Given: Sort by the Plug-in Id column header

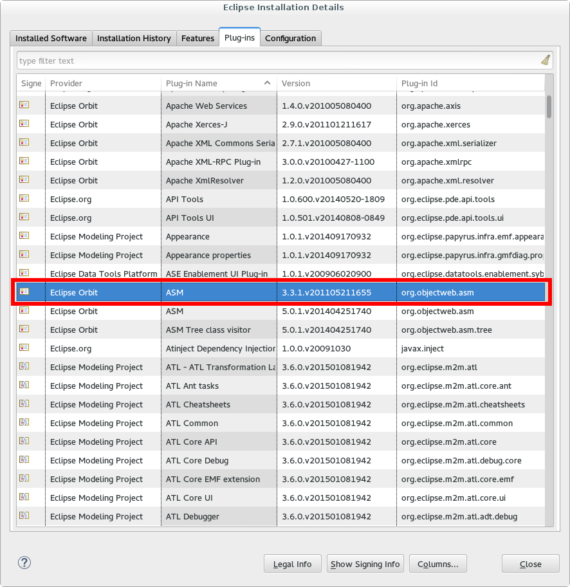Looking at the screenshot, I should pos(470,83).
